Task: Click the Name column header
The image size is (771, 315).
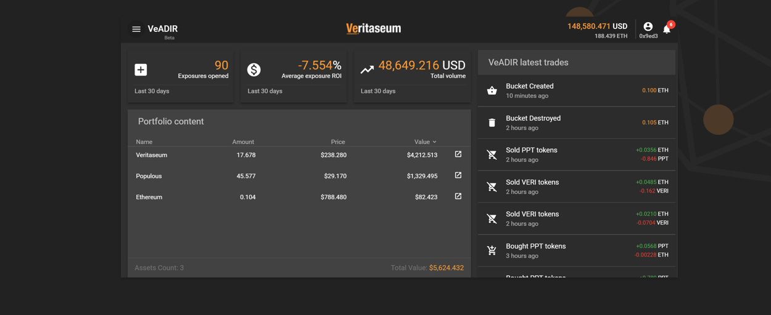Action: tap(144, 142)
